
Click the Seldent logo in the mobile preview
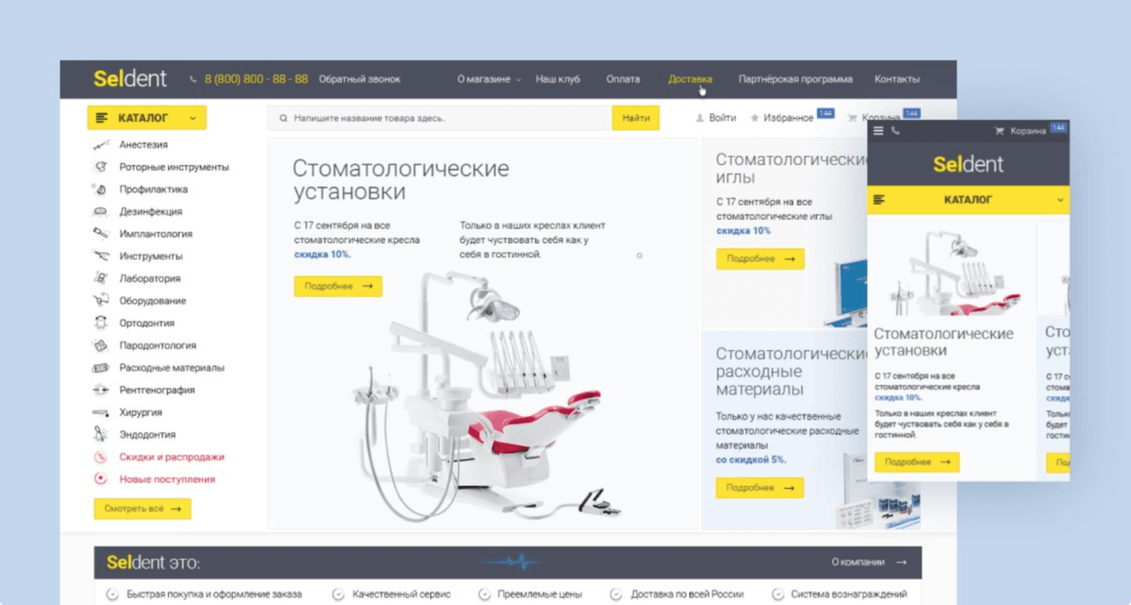tap(968, 165)
